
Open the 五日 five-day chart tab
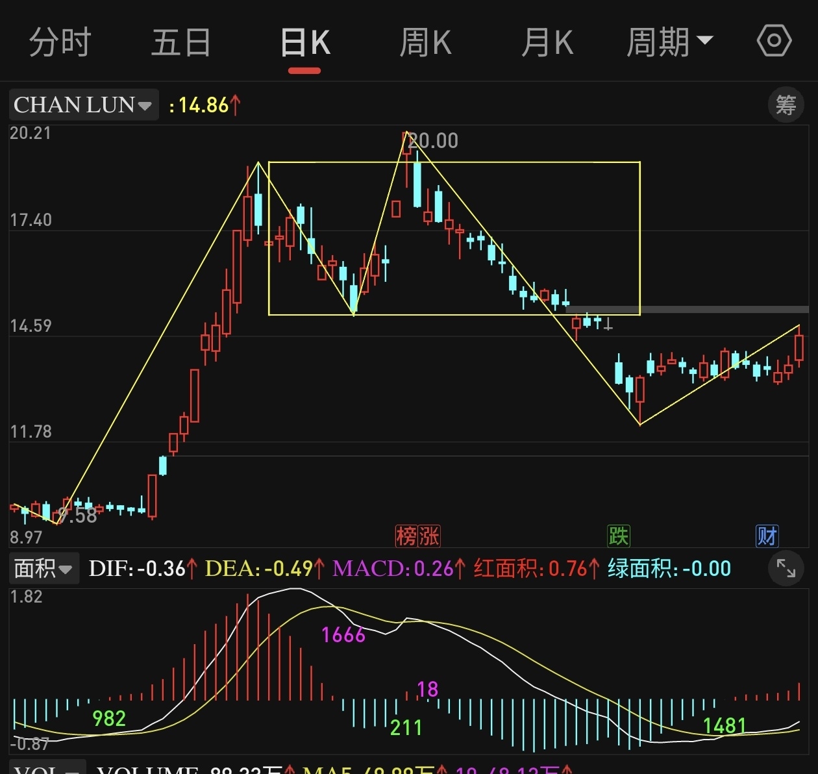181,43
